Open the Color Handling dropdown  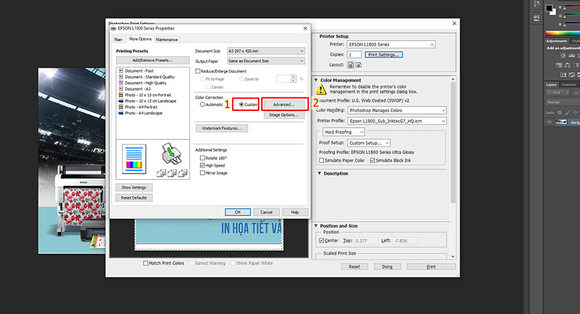pyautogui.click(x=397, y=110)
